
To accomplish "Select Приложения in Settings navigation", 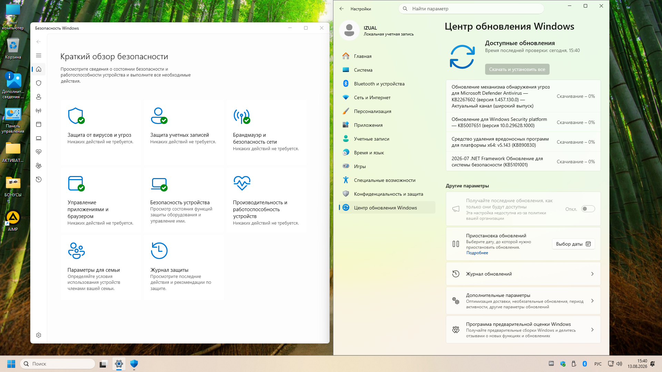I will pyautogui.click(x=387, y=125).
